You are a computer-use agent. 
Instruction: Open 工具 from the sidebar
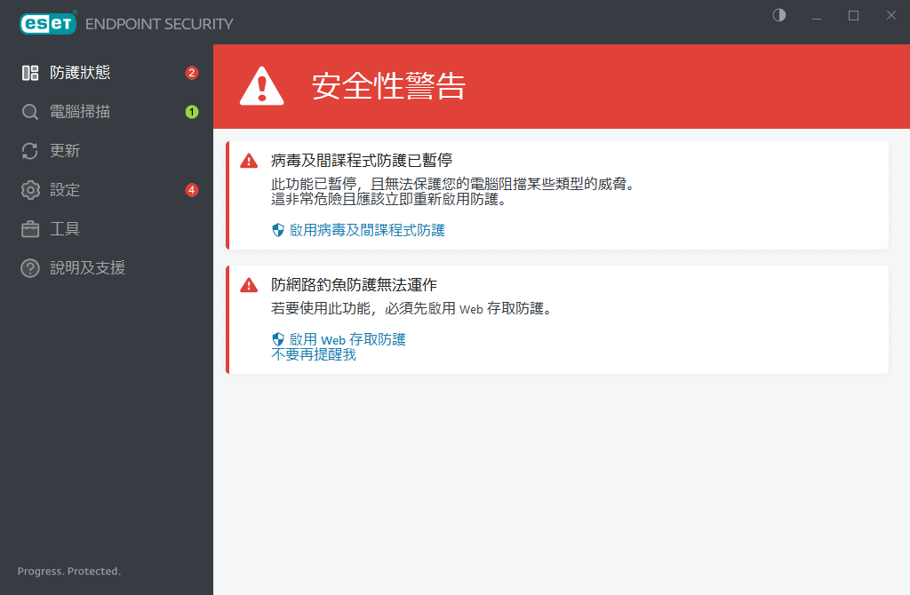[x=65, y=229]
